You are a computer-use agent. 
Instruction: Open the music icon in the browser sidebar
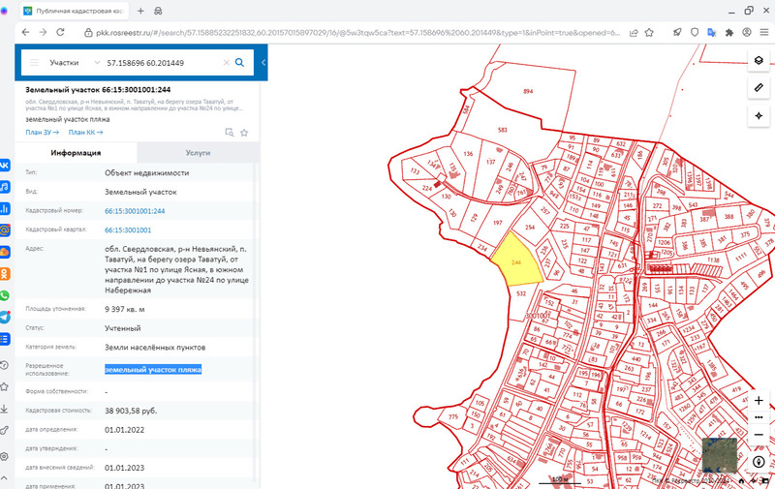(4, 187)
